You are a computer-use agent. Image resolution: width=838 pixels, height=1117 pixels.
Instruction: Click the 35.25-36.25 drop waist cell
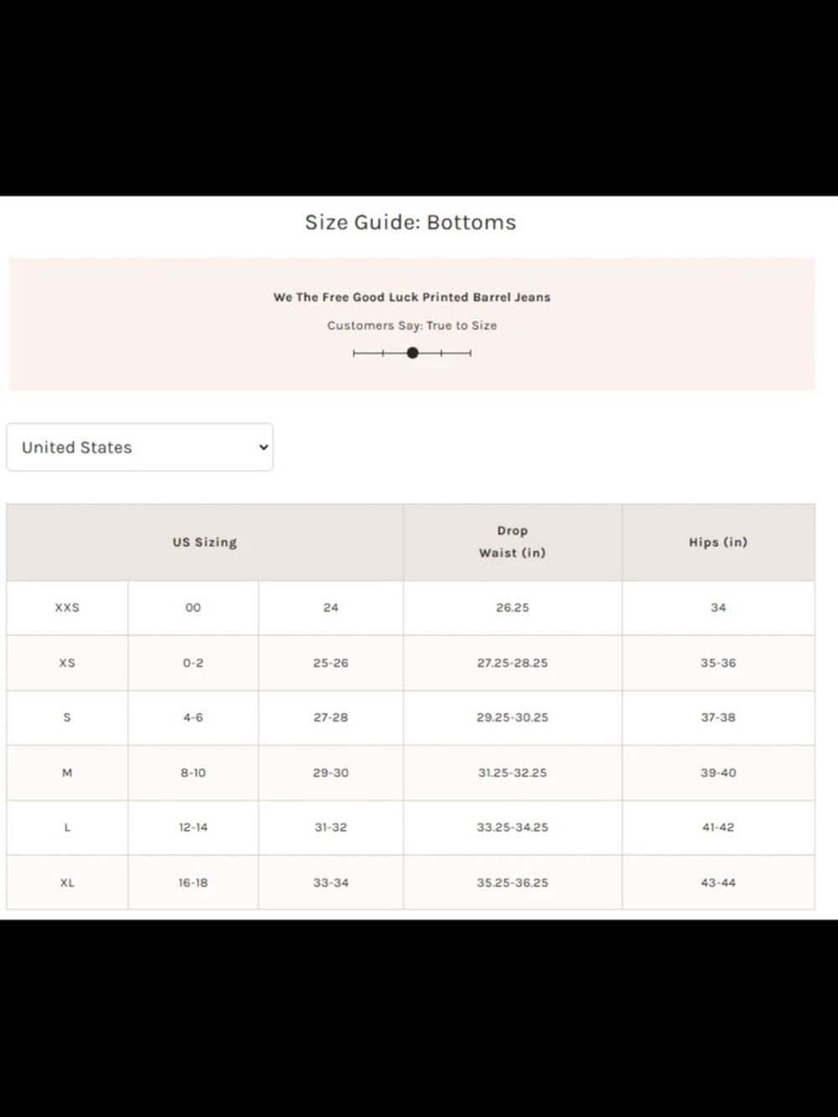[513, 882]
